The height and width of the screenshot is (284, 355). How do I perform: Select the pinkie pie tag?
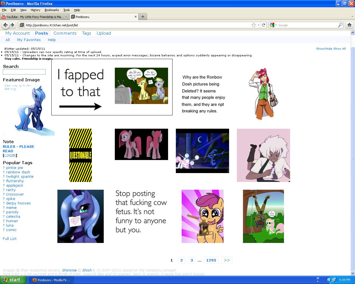(x=14, y=168)
